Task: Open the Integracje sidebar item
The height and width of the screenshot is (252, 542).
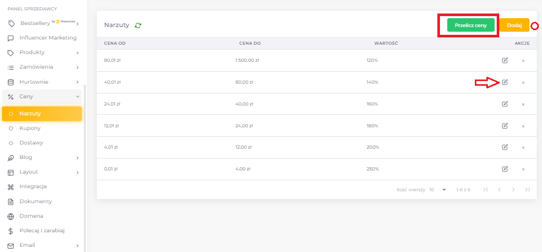Action: [x=33, y=187]
